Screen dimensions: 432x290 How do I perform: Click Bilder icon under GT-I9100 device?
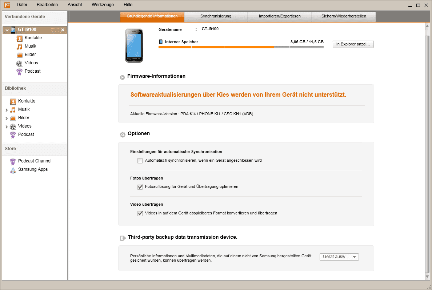coord(19,55)
